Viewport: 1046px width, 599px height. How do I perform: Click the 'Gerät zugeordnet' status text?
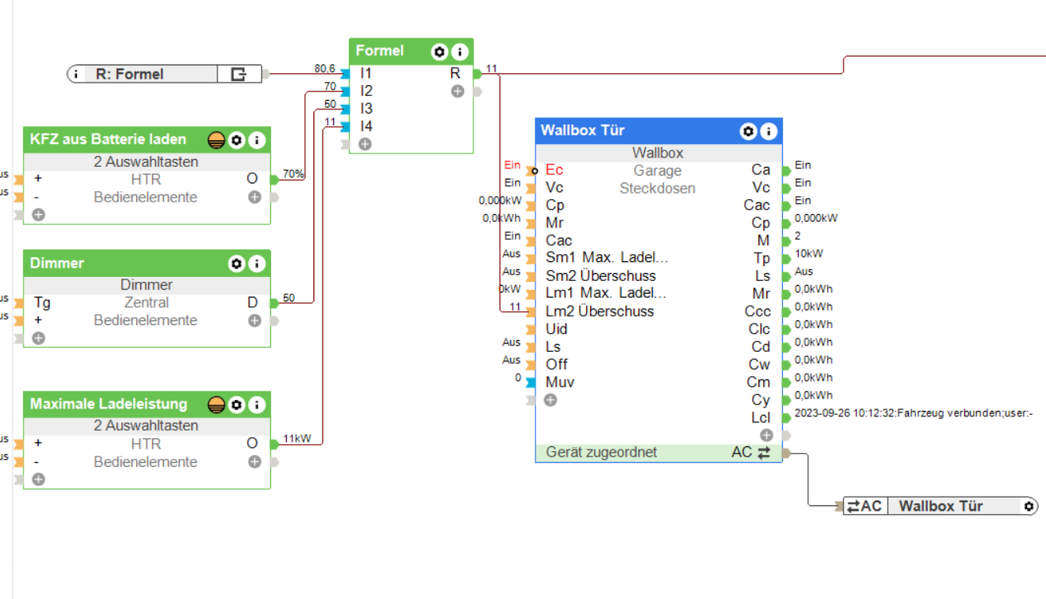602,453
